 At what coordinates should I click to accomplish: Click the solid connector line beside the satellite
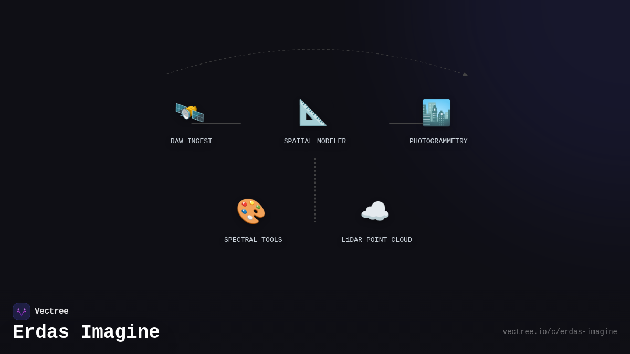220,124
